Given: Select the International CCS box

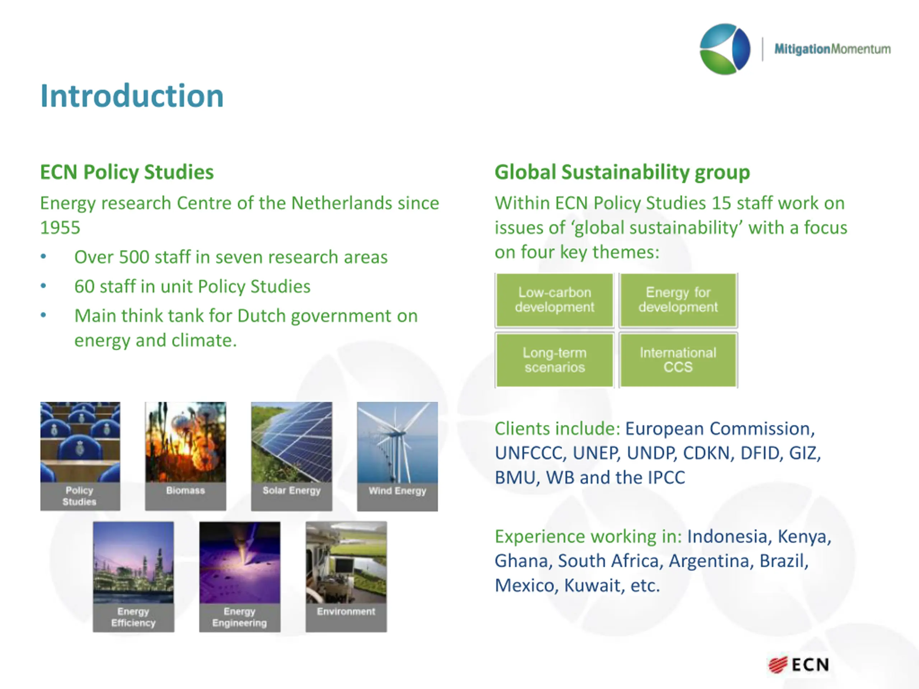Looking at the screenshot, I should coord(678,360).
